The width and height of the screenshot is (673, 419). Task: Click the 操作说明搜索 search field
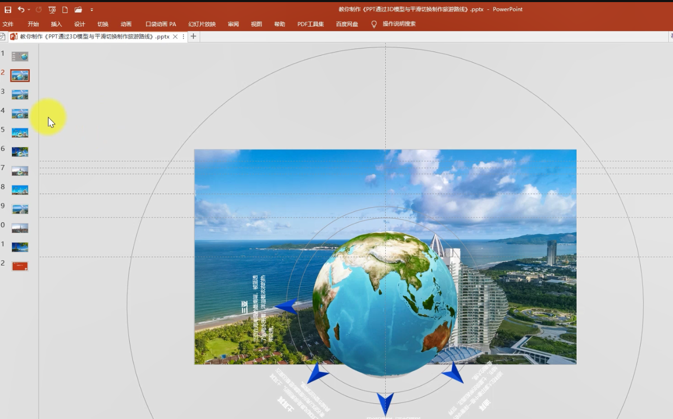[x=399, y=24]
